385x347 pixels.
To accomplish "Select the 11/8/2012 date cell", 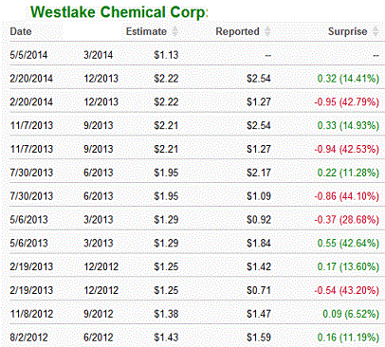I will (x=31, y=314).
